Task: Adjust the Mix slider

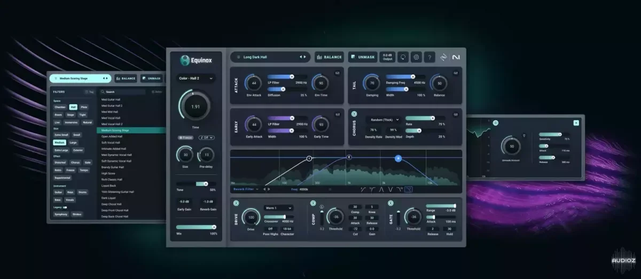Action: pos(196,227)
